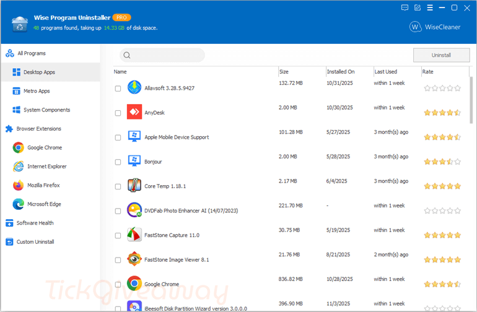Open the feedback chat icon in title bar
The height and width of the screenshot is (312, 477).
click(x=405, y=7)
